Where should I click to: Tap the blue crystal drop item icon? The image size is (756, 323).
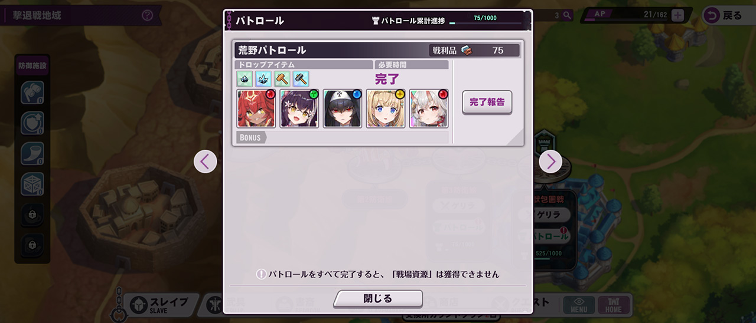263,78
